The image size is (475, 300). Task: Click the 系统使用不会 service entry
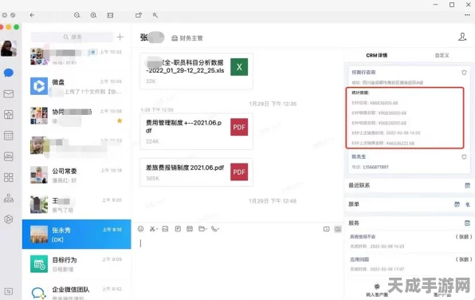410,241
